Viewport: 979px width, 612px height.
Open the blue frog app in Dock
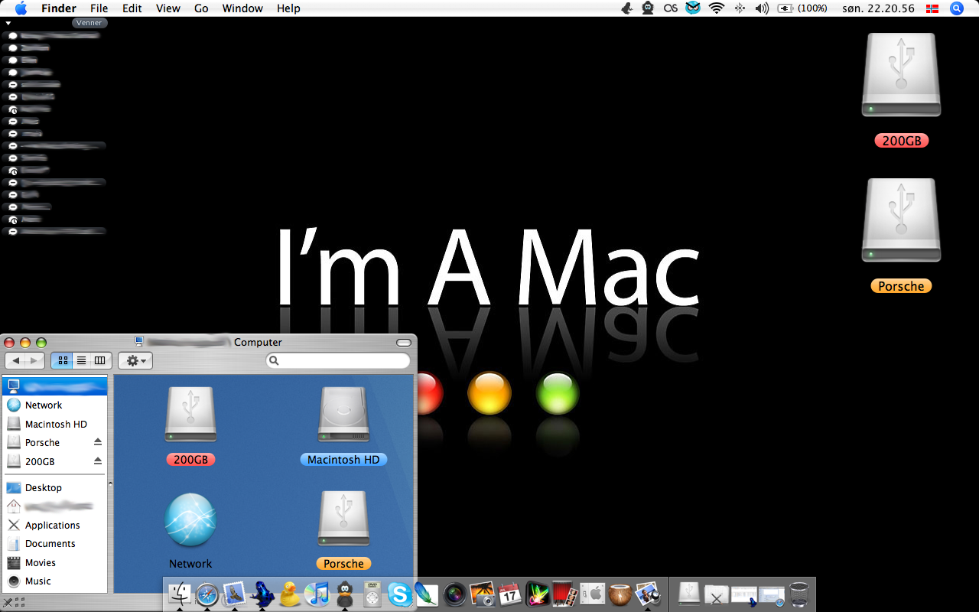[262, 594]
